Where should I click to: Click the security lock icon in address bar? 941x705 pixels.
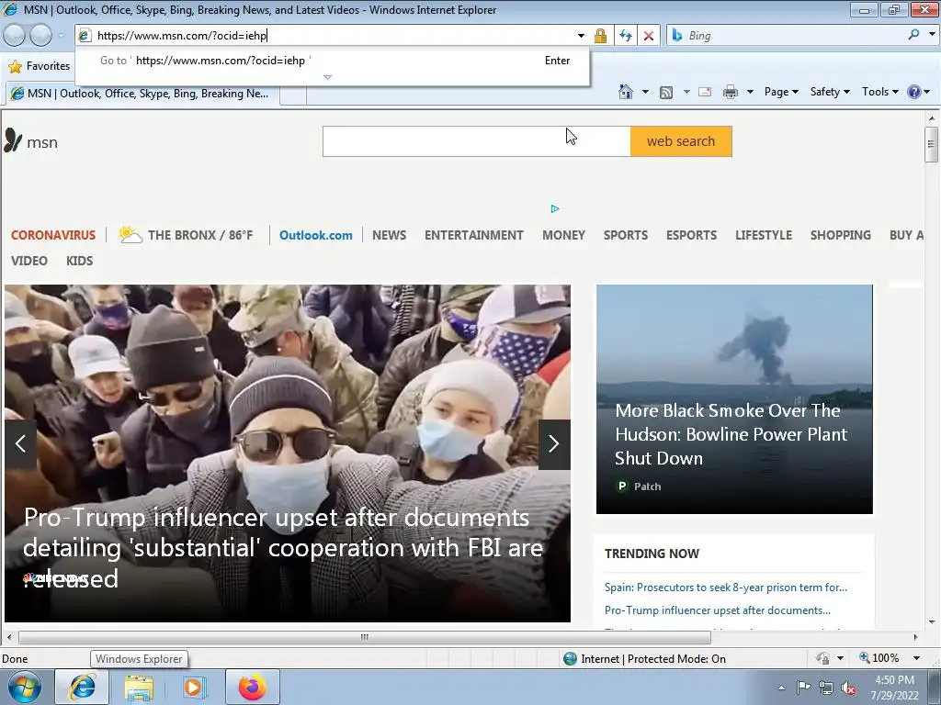tap(600, 36)
